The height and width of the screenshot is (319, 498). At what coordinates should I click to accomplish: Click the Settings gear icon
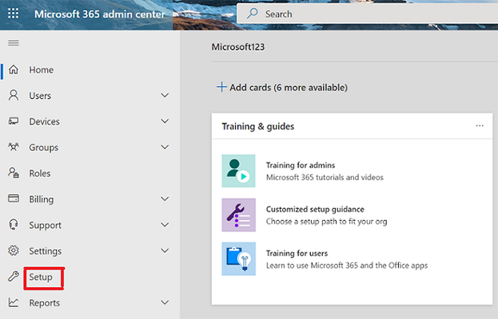(14, 250)
